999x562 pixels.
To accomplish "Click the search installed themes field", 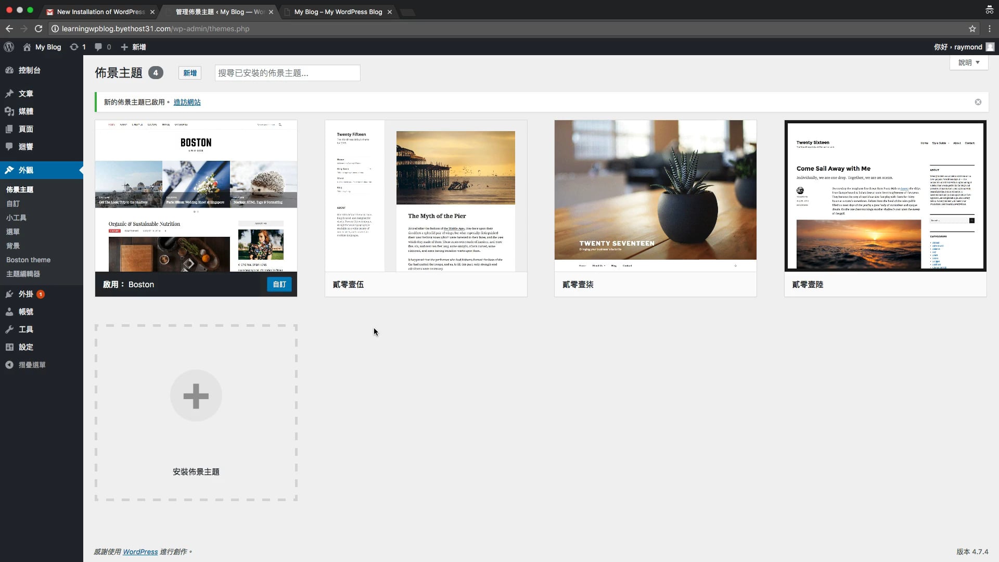I will click(287, 73).
